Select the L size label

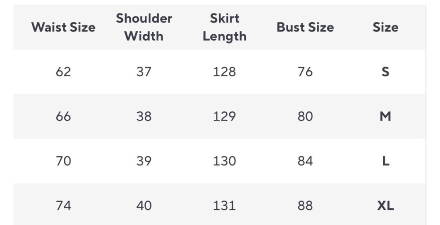385,161
